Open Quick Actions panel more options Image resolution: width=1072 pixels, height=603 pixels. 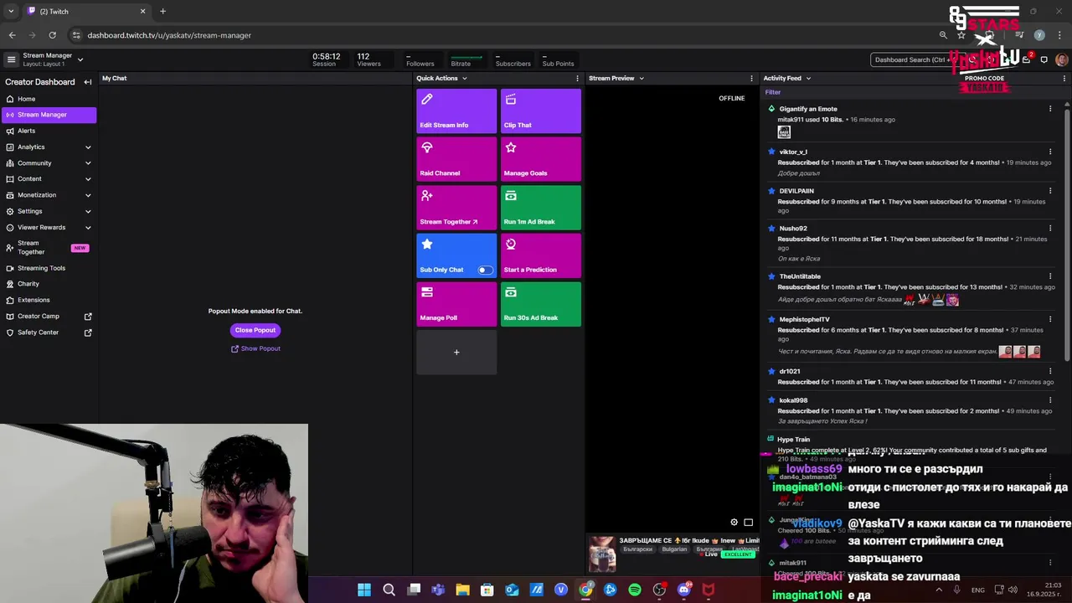(577, 78)
